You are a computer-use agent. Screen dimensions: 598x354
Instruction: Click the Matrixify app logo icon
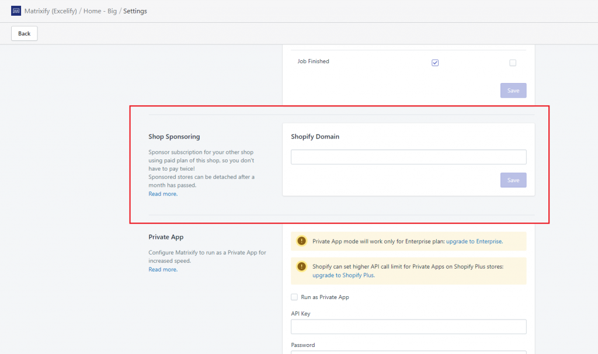click(x=16, y=11)
